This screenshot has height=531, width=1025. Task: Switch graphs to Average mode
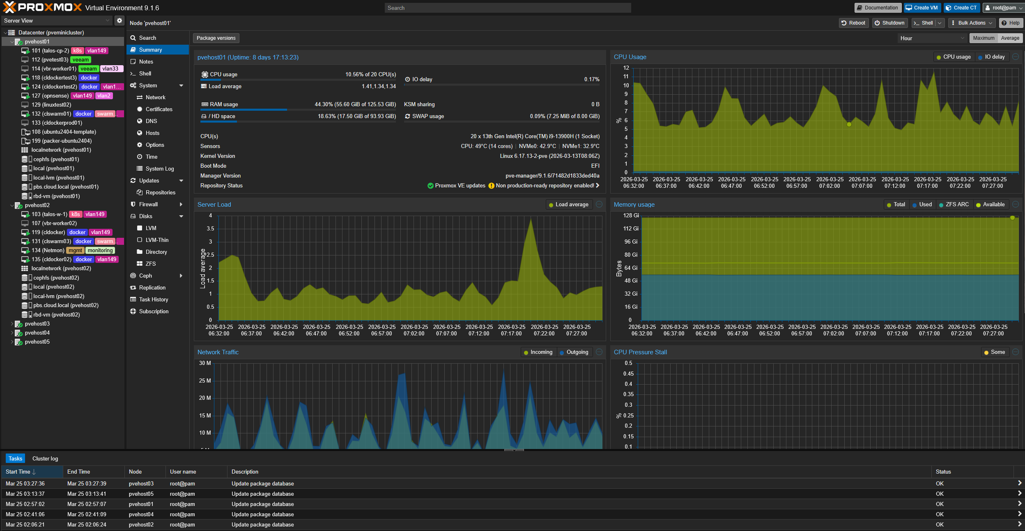coord(1010,38)
